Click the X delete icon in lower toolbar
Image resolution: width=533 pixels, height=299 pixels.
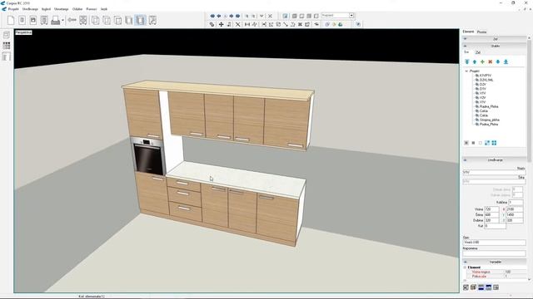click(238, 24)
